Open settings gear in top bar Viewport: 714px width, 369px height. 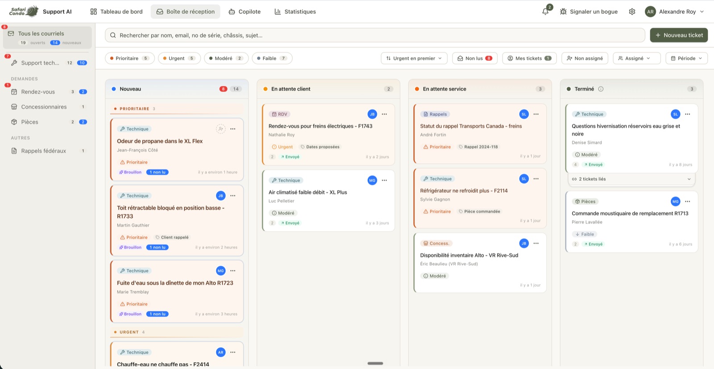click(x=632, y=12)
